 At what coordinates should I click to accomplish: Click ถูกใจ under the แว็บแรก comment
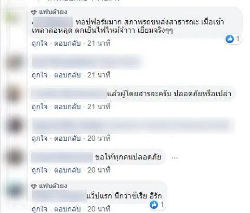click(x=40, y=209)
